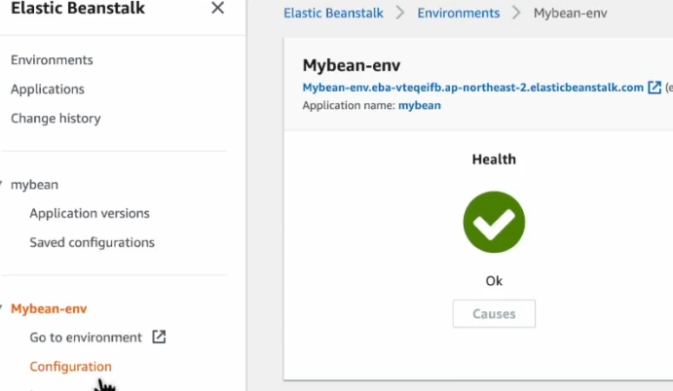Collapse the mybean application section arrow
This screenshot has width=673, height=391.
[x=1, y=185]
